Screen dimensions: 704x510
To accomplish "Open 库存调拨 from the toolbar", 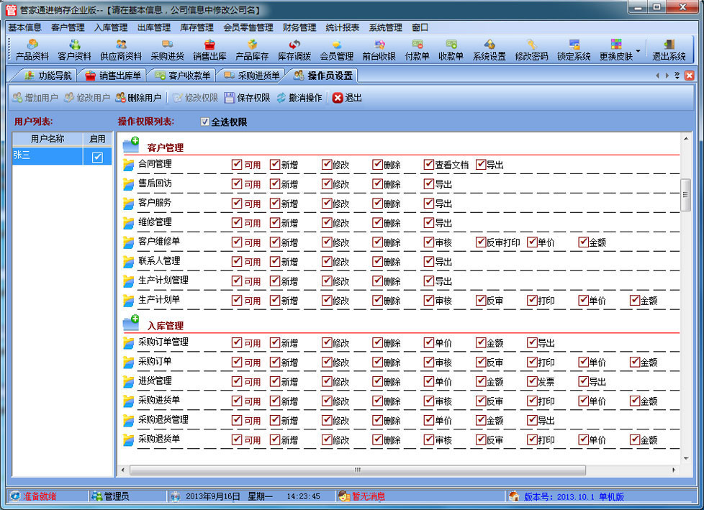I will [x=294, y=50].
